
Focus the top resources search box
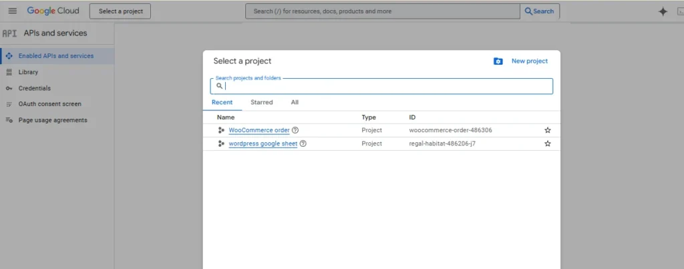pos(383,11)
